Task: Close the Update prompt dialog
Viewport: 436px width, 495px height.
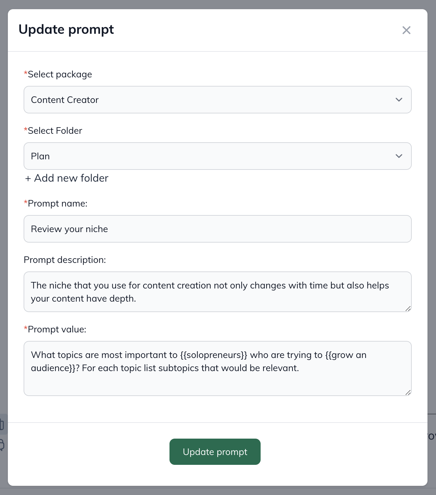Action: tap(406, 30)
